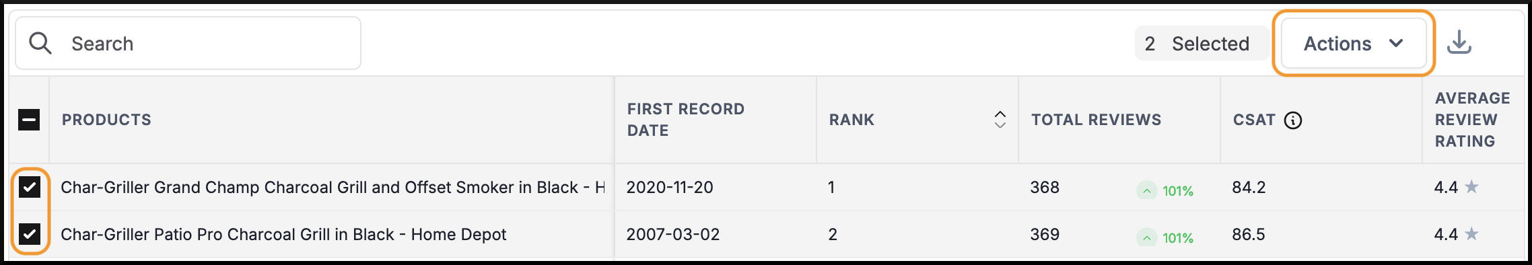Click the TOTAL REVIEWS column header
The image size is (1532, 265).
[1096, 120]
